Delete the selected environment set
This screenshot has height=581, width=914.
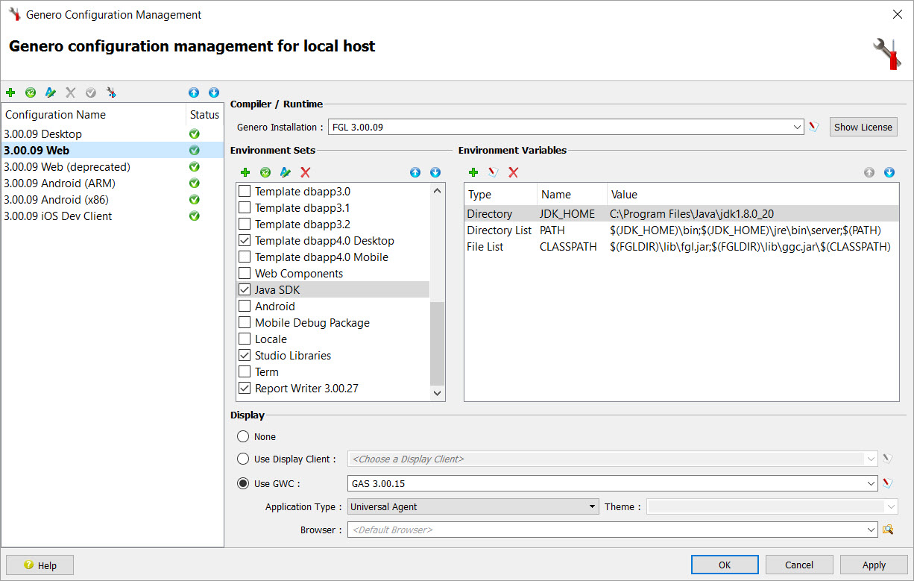point(306,172)
